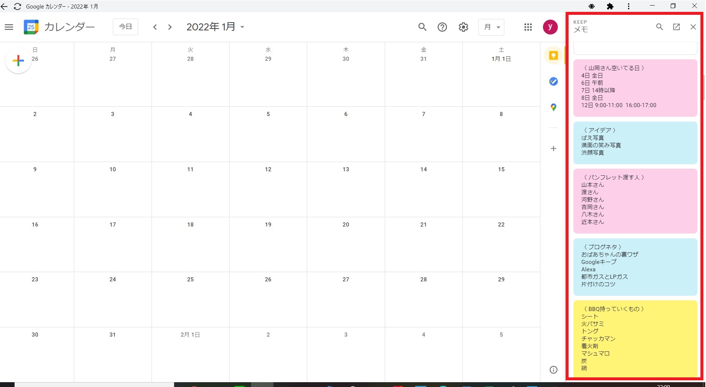
Task: Select the date 2月 1日
Action: click(190, 335)
